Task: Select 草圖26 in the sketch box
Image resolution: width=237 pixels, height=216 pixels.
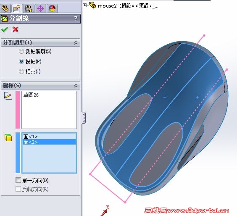Action: 31,95
